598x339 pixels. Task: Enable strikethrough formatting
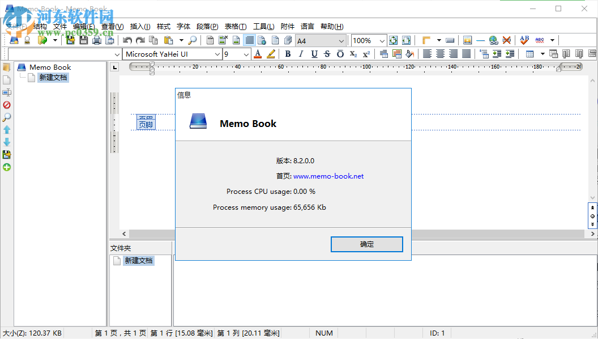327,54
